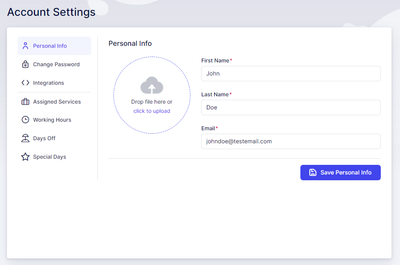
Task: Click the Account Settings page title
Action: (51, 12)
